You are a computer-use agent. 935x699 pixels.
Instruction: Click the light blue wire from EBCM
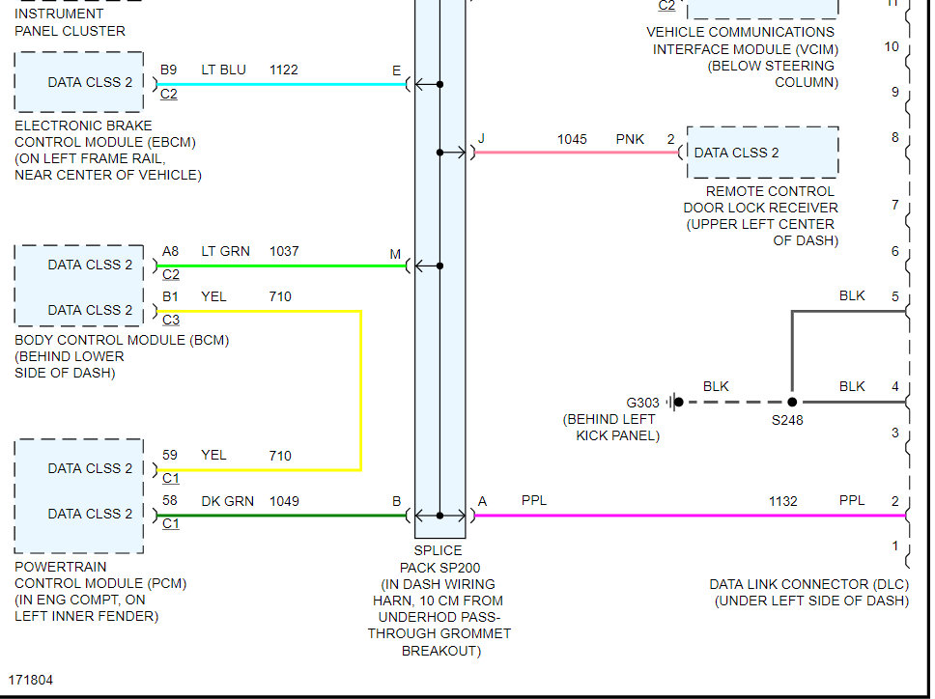coord(281,84)
